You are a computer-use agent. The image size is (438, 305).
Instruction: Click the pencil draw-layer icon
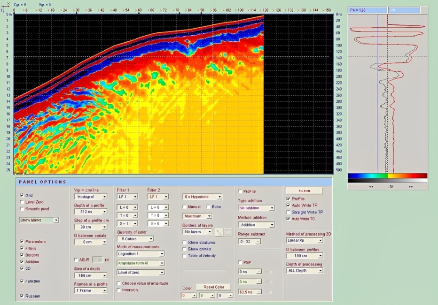[219, 232]
